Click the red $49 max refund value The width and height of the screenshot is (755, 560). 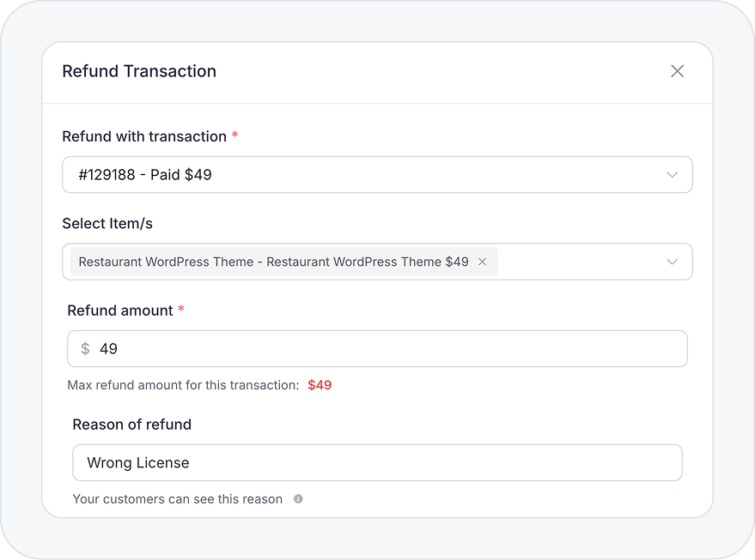coord(320,385)
